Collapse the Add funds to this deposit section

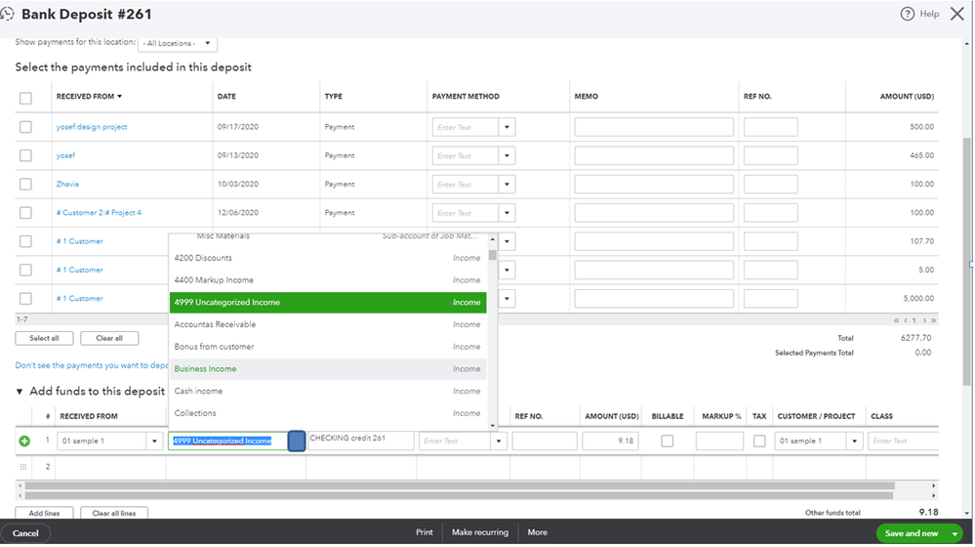(20, 392)
